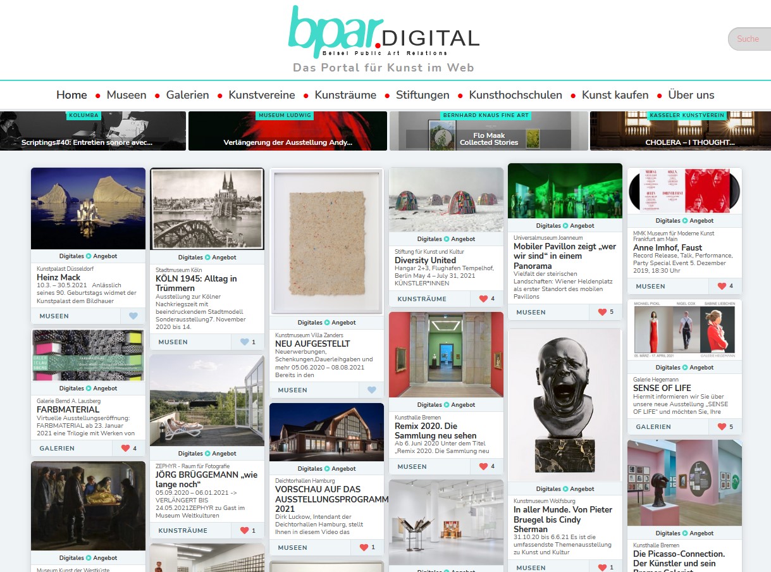
Task: Go to Kunsthochschulen in navigation
Action: pos(515,95)
